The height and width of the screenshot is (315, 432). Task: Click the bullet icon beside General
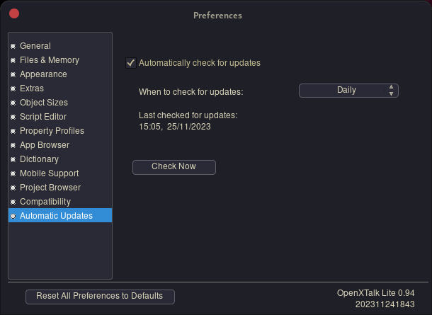(x=13, y=46)
